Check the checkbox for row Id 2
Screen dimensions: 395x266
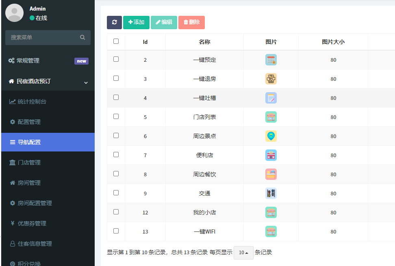coord(116,59)
